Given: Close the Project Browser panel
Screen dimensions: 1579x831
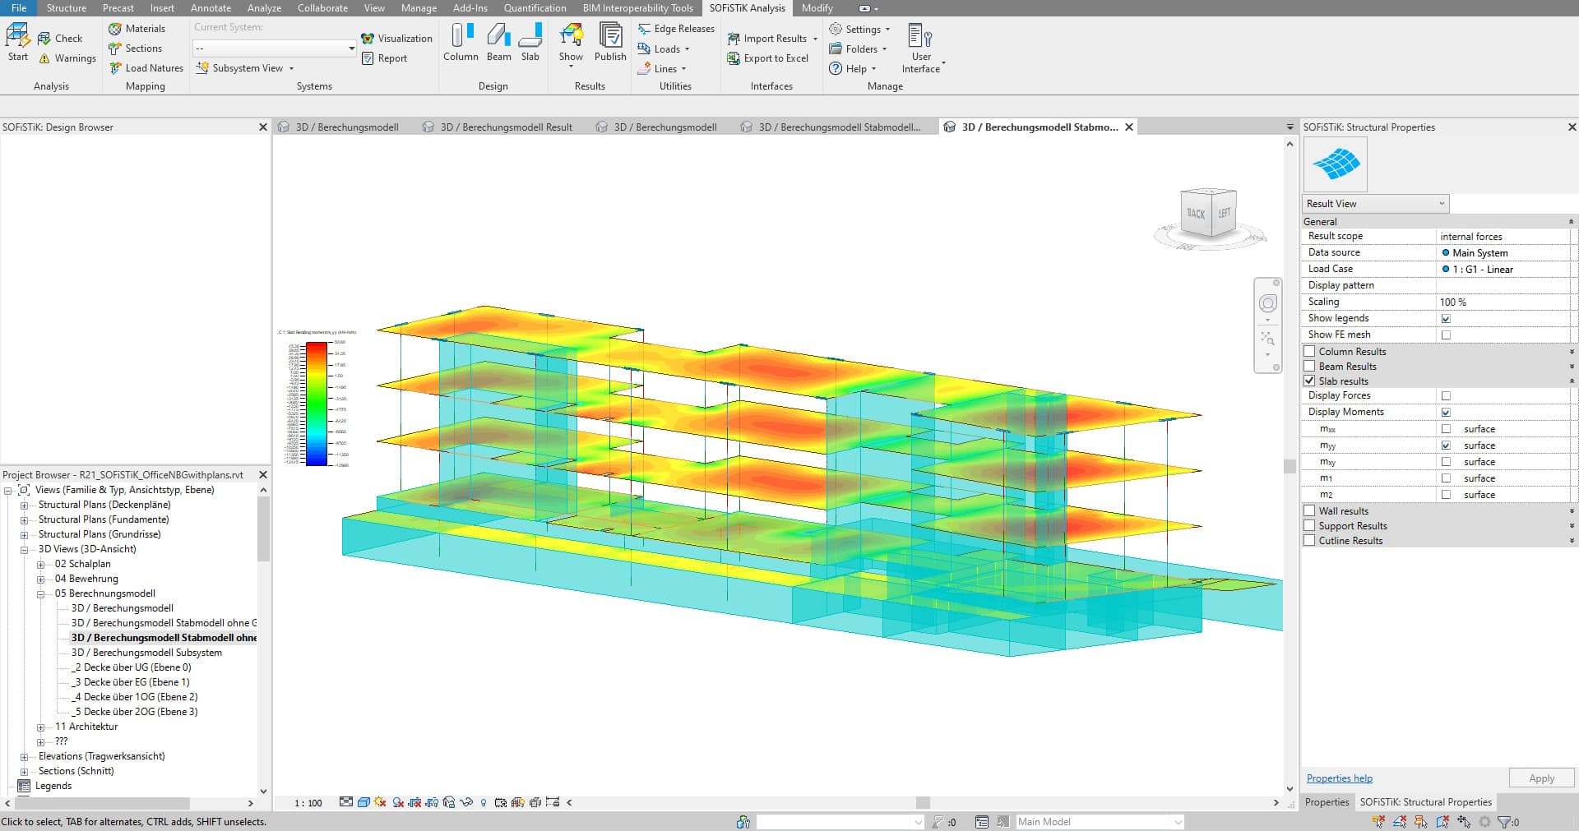Looking at the screenshot, I should coord(263,475).
